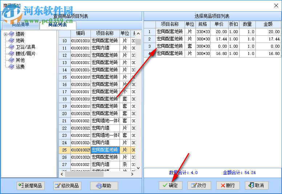Click the 数量 column header
The image size is (282, 194).
pos(247,24)
